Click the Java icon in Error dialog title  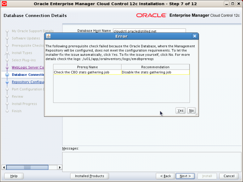pyautogui.click(x=48, y=36)
